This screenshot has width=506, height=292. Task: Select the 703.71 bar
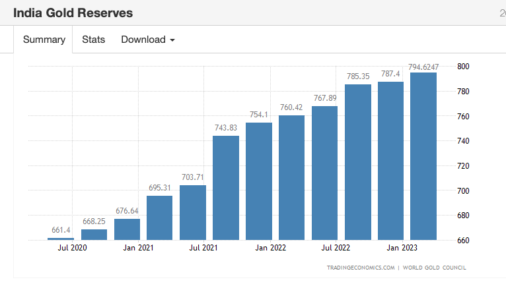click(x=193, y=212)
